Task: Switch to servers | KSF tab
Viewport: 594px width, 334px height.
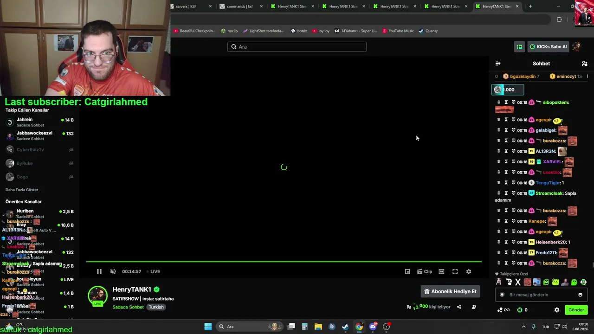Action: click(x=189, y=6)
